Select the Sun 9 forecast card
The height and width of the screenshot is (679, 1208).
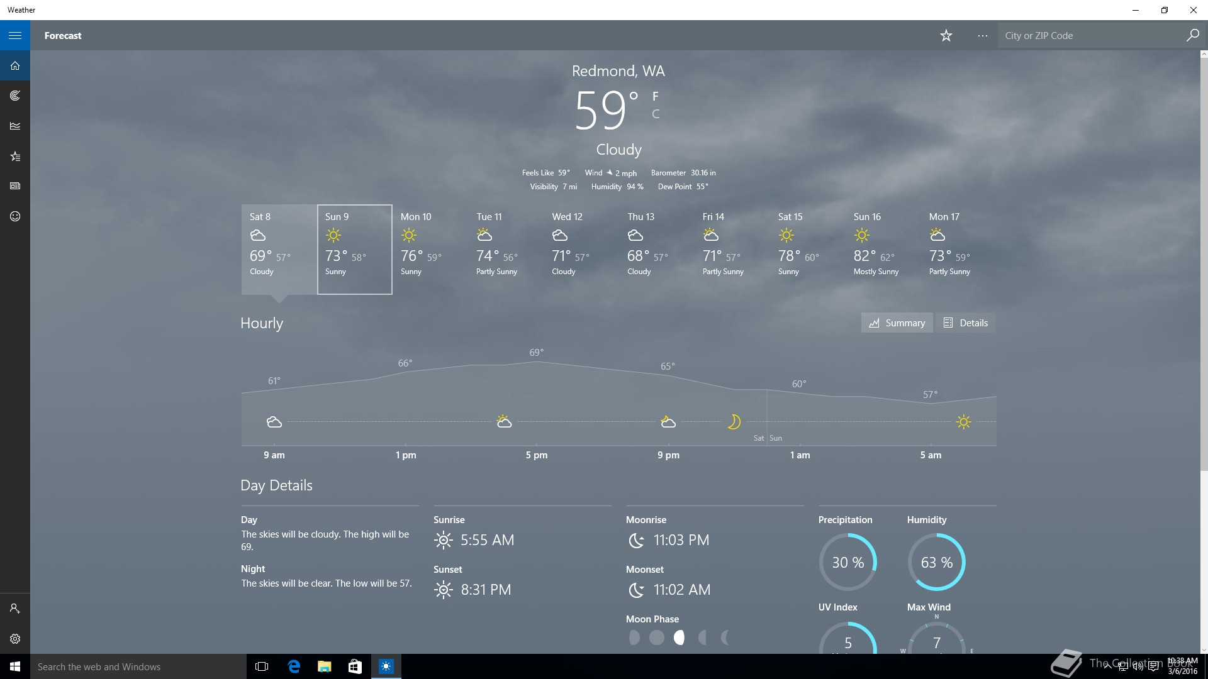pos(354,249)
